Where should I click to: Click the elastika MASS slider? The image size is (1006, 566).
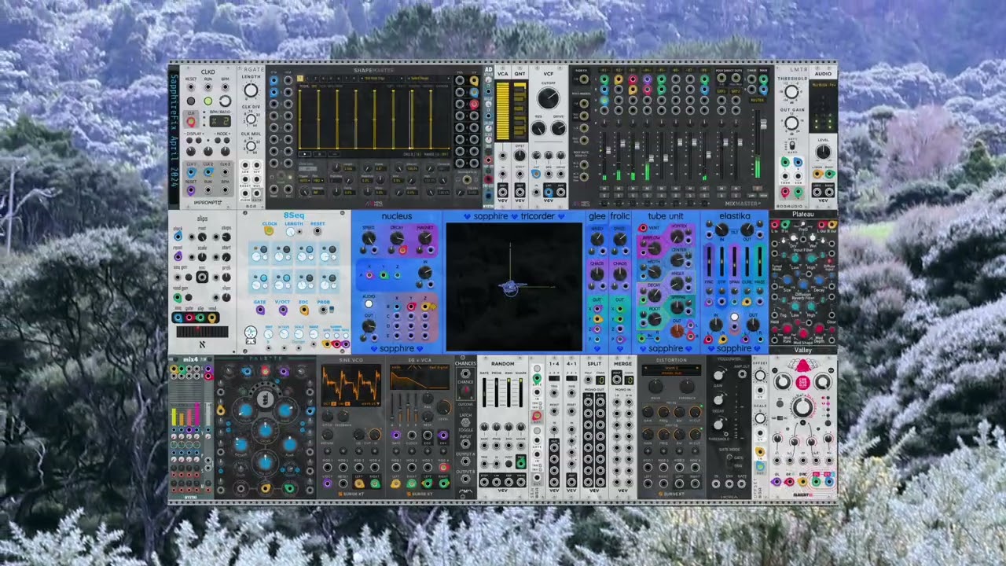point(760,261)
